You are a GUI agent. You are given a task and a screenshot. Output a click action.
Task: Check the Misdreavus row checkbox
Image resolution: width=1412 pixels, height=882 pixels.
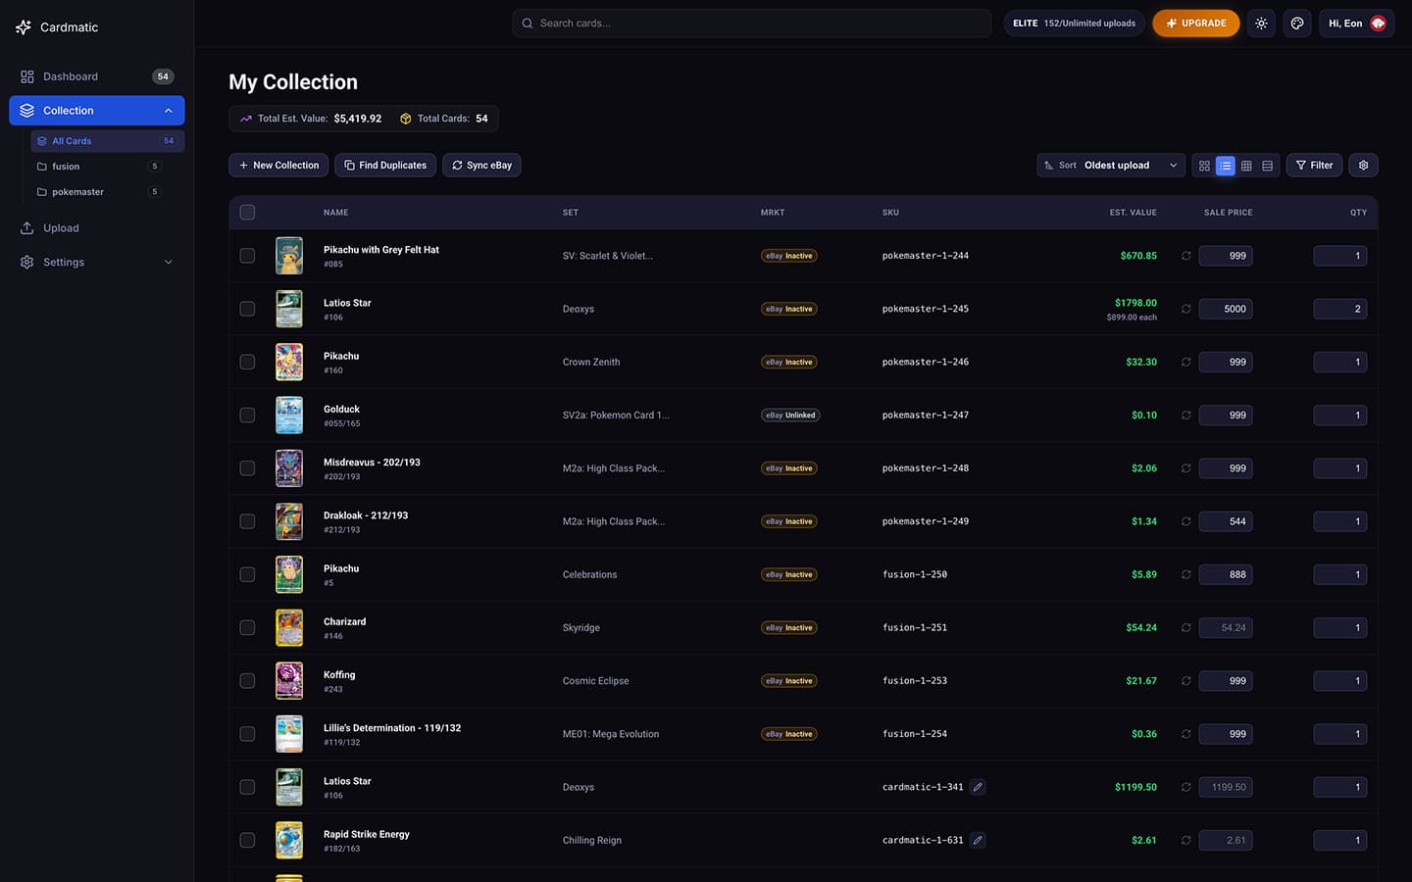(x=247, y=468)
